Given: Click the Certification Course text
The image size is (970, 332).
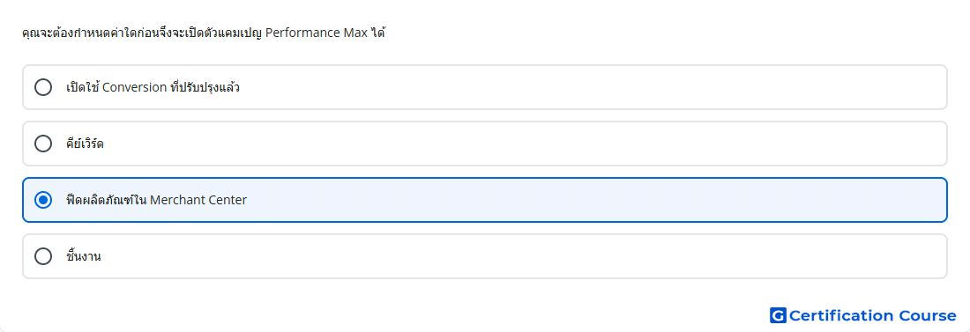Looking at the screenshot, I should (872, 316).
